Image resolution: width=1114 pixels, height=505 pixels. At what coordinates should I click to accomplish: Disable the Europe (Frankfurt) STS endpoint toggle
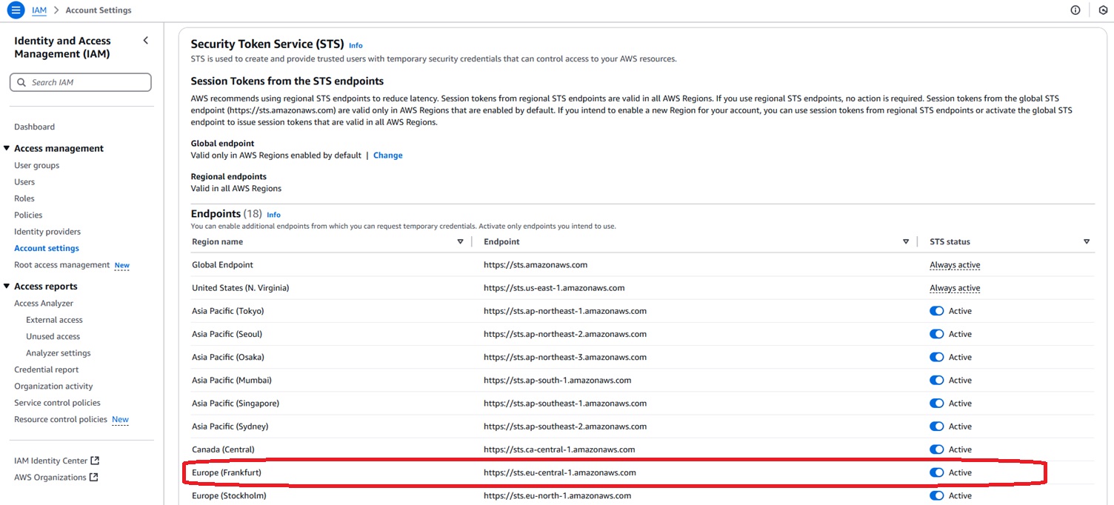936,472
